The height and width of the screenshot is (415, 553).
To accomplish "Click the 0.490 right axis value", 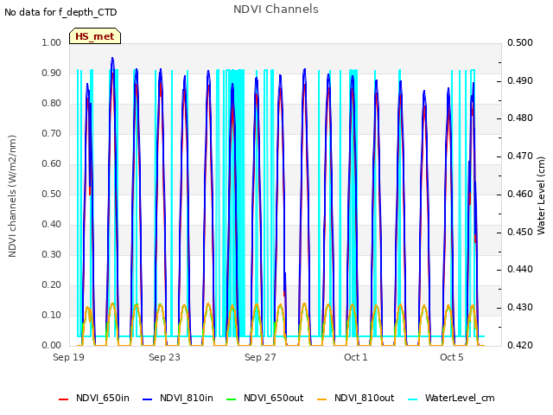I will [520, 80].
